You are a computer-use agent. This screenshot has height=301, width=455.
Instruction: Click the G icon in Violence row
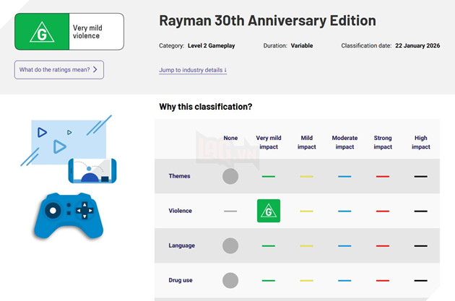tap(269, 211)
